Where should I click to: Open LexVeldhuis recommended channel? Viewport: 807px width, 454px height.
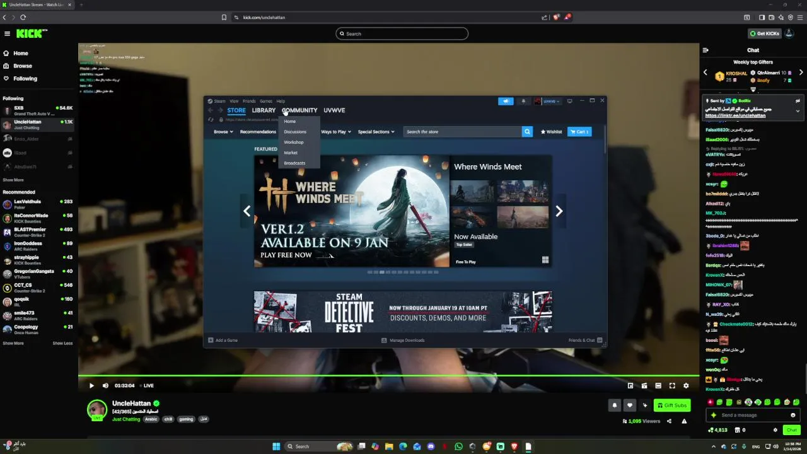point(38,204)
